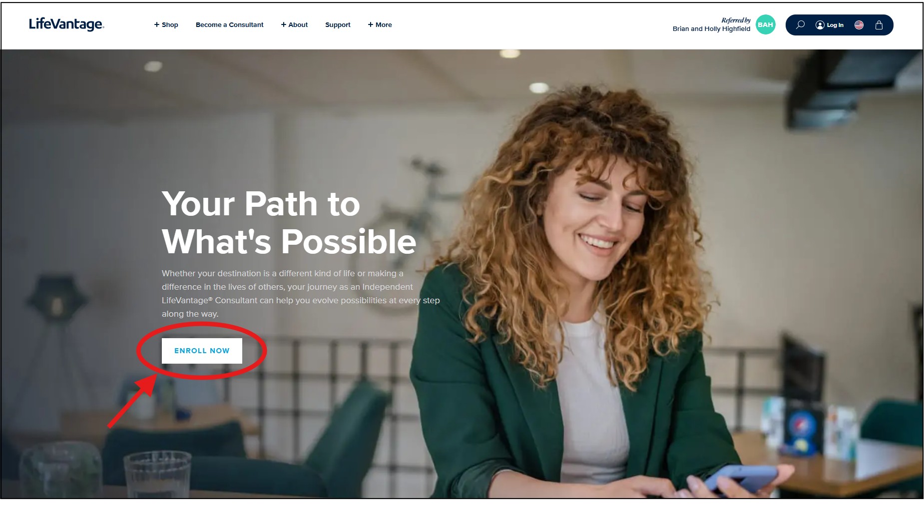The width and height of the screenshot is (924, 524).
Task: Expand the Shop menu
Action: [166, 24]
